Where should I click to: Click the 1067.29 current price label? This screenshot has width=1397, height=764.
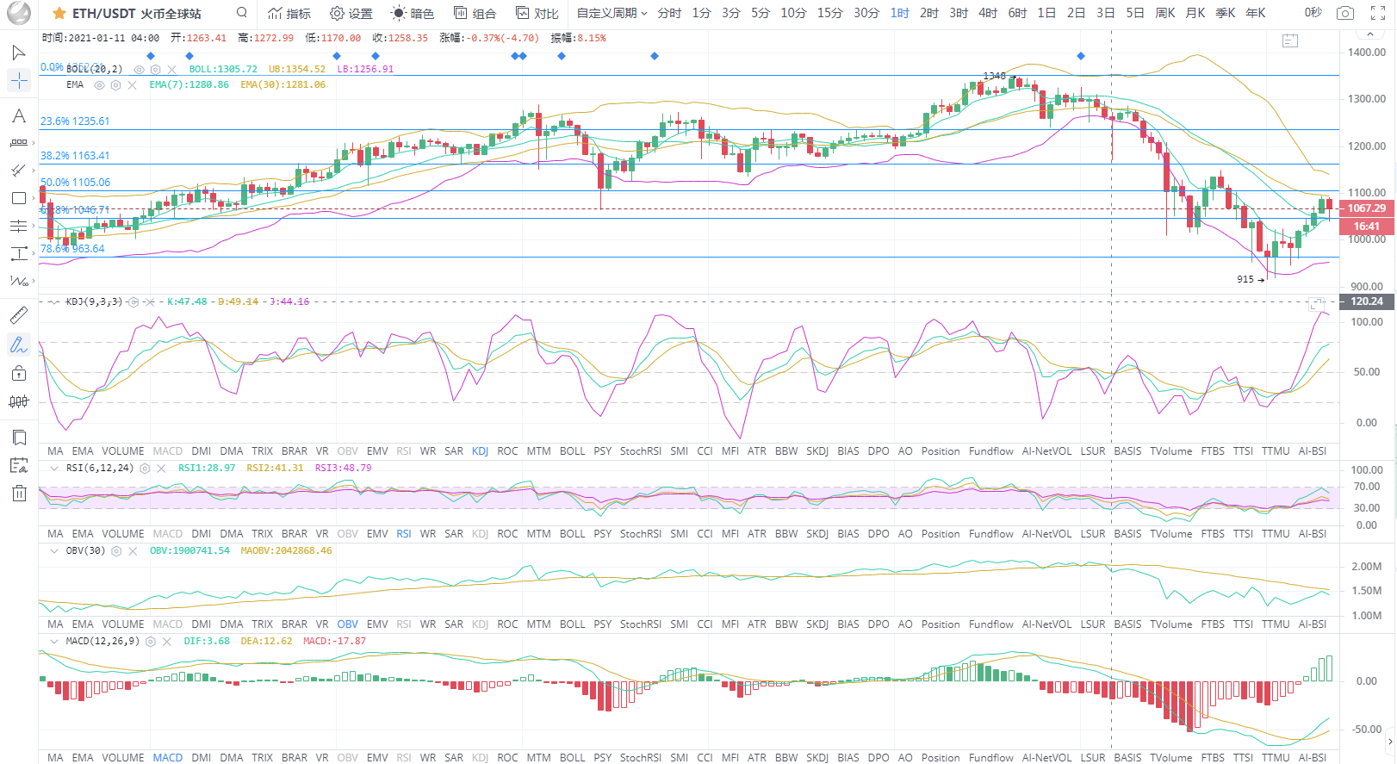1367,208
